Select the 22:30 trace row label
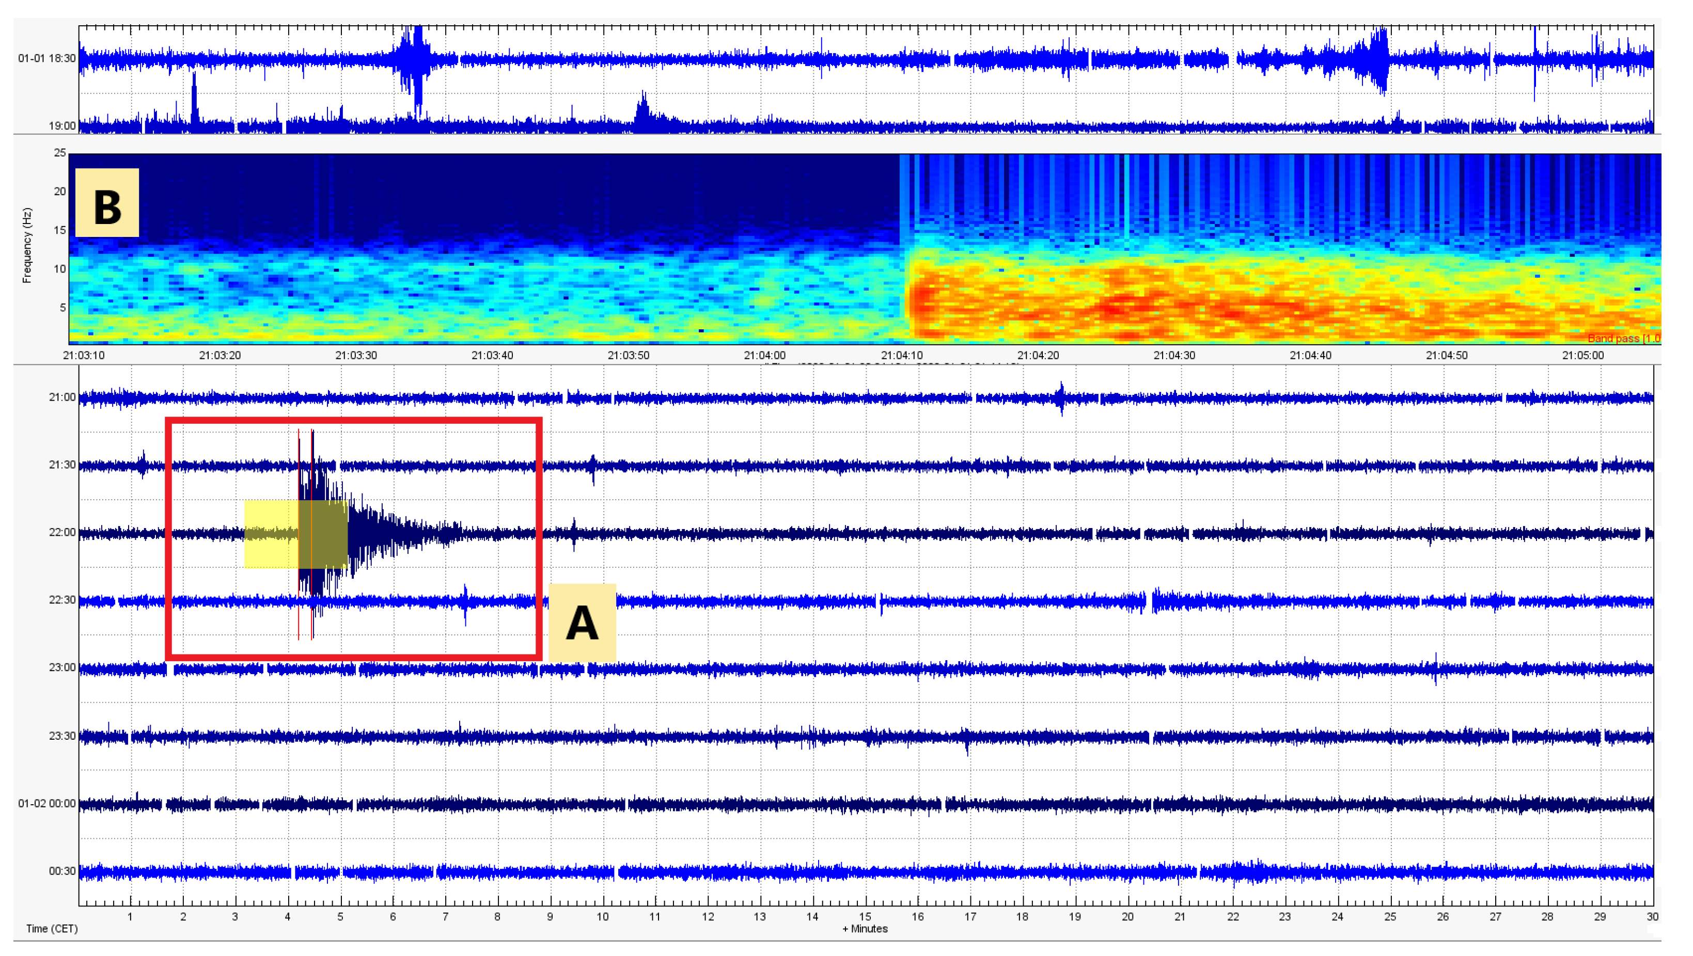The width and height of the screenshot is (1693, 956). pyautogui.click(x=62, y=600)
